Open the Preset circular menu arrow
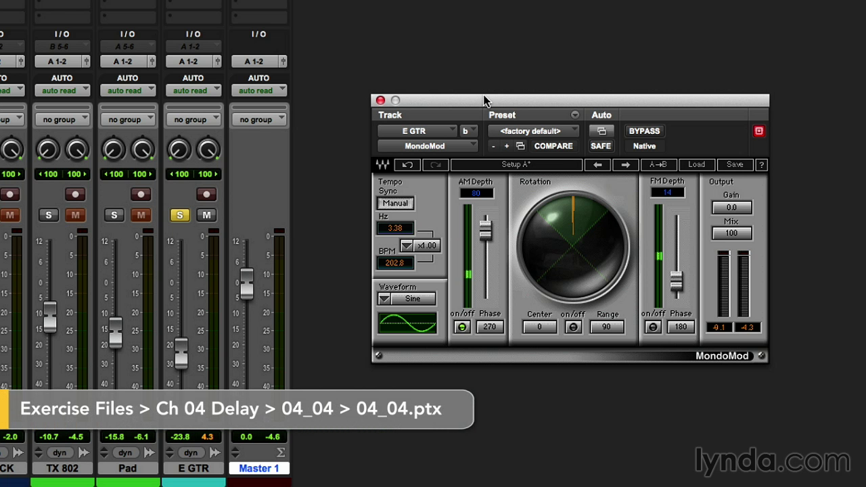 pos(575,115)
